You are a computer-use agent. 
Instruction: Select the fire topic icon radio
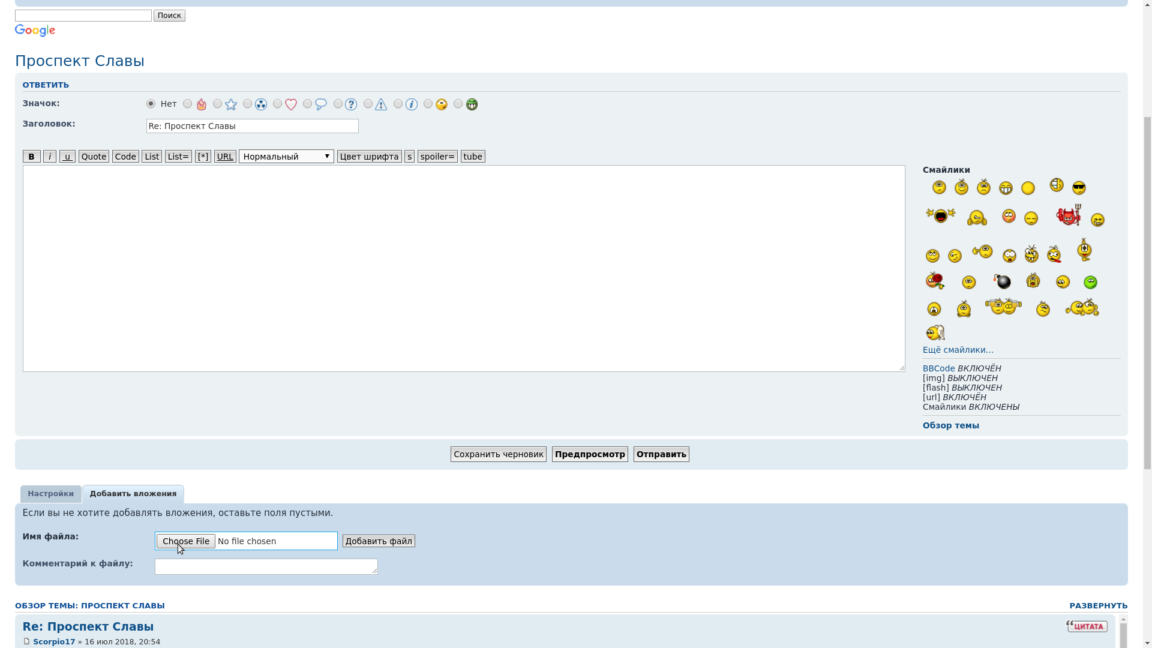[188, 104]
